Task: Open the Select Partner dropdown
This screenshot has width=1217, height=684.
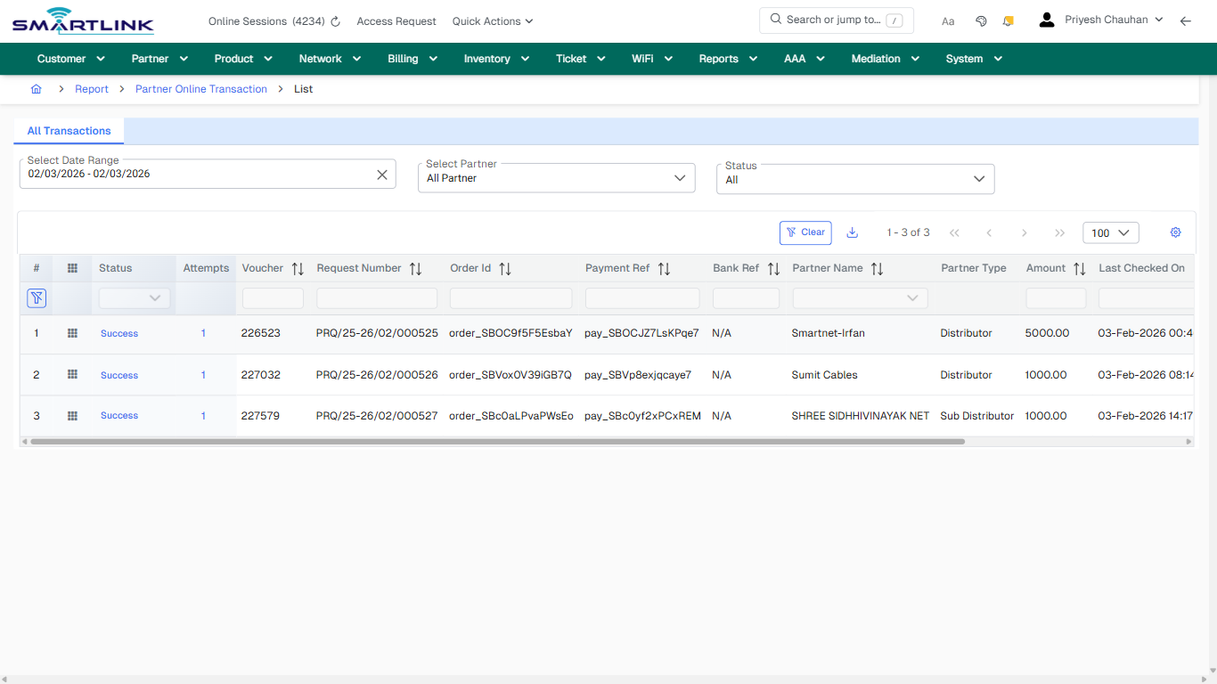Action: click(680, 177)
